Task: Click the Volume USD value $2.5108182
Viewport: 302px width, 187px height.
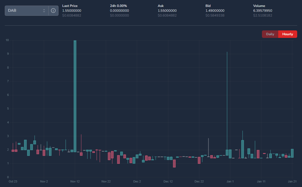Action: click(263, 15)
